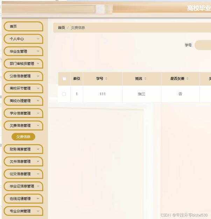Tick the checkbox for the 张三 row

[64, 94]
